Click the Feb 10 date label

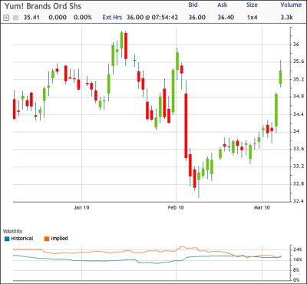tap(176, 207)
